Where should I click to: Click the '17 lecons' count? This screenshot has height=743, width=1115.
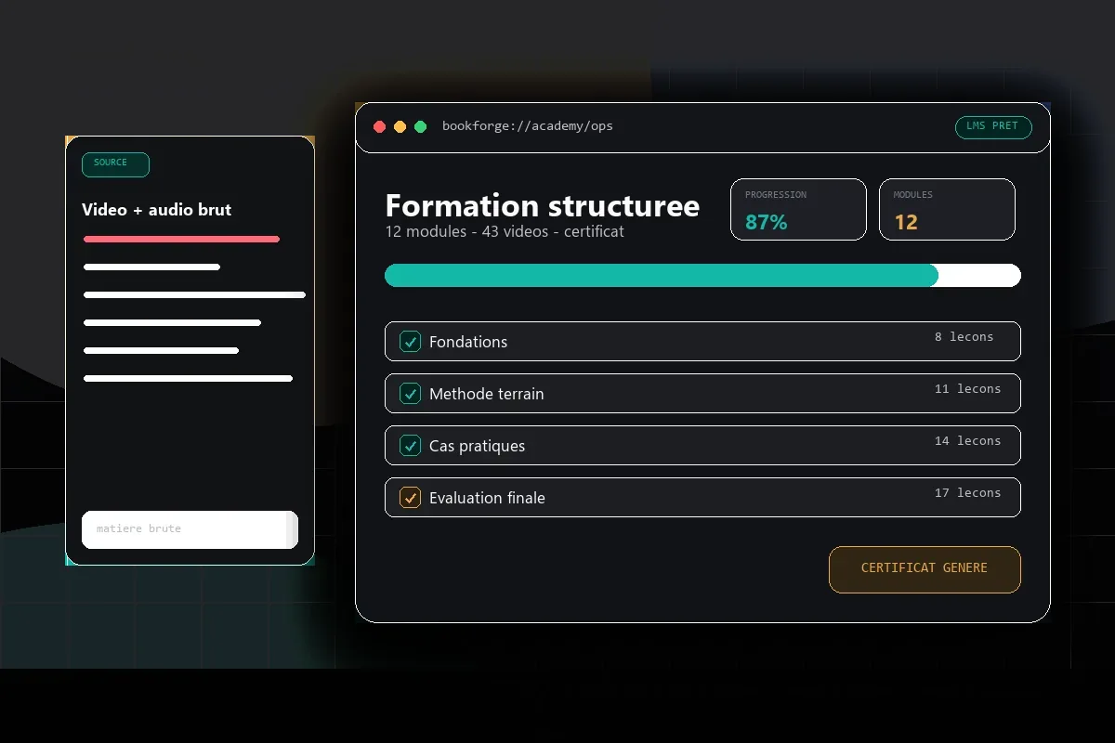pos(967,493)
